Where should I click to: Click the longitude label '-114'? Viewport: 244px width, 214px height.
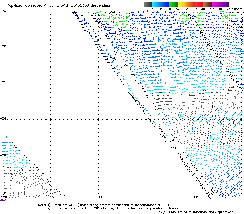click(x=98, y=197)
